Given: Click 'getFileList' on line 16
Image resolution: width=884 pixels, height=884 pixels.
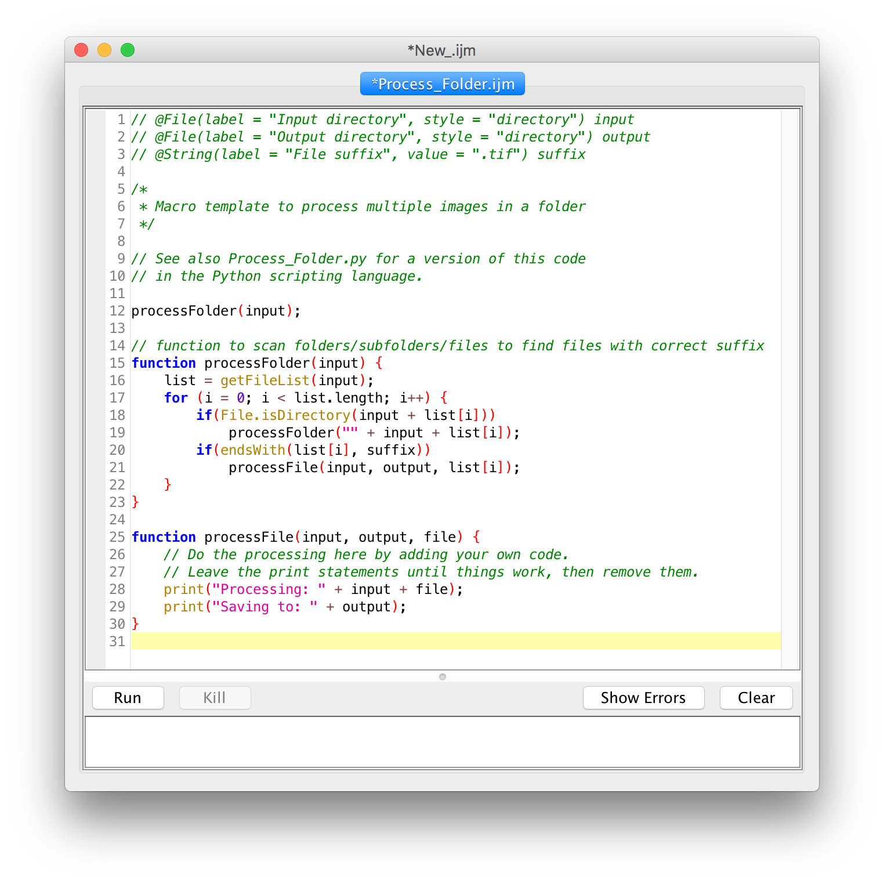Looking at the screenshot, I should click(x=265, y=381).
